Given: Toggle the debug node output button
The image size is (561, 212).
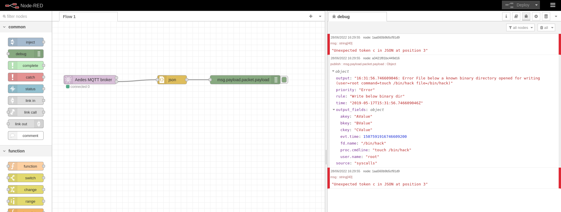Looking at the screenshot, I should click(x=284, y=80).
